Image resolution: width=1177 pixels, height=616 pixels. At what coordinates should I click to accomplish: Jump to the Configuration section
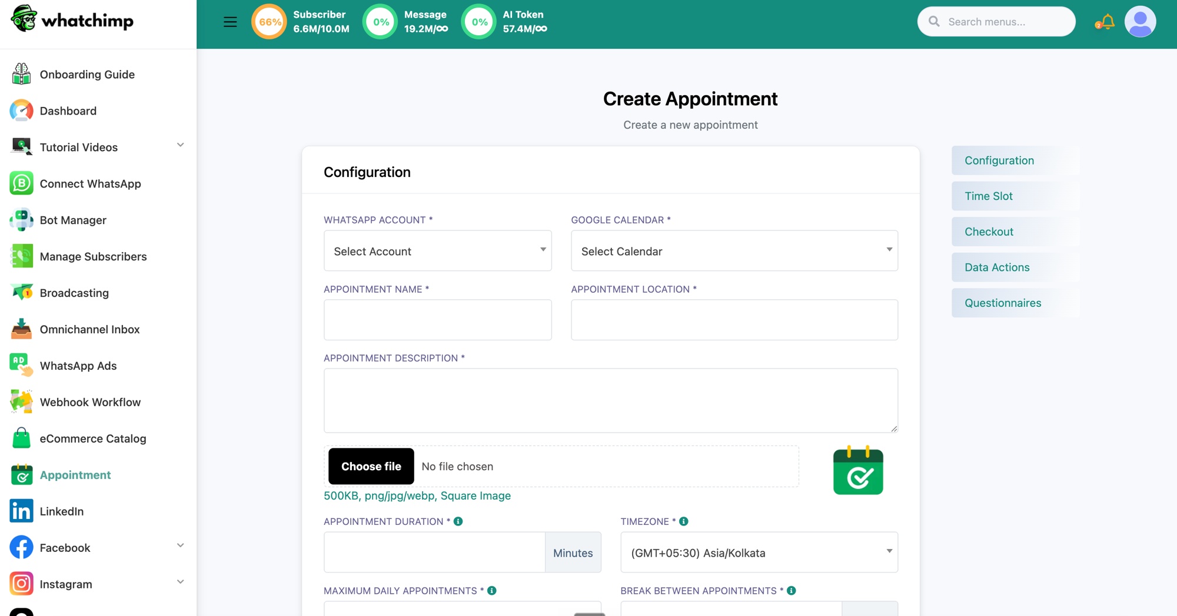[1015, 160]
